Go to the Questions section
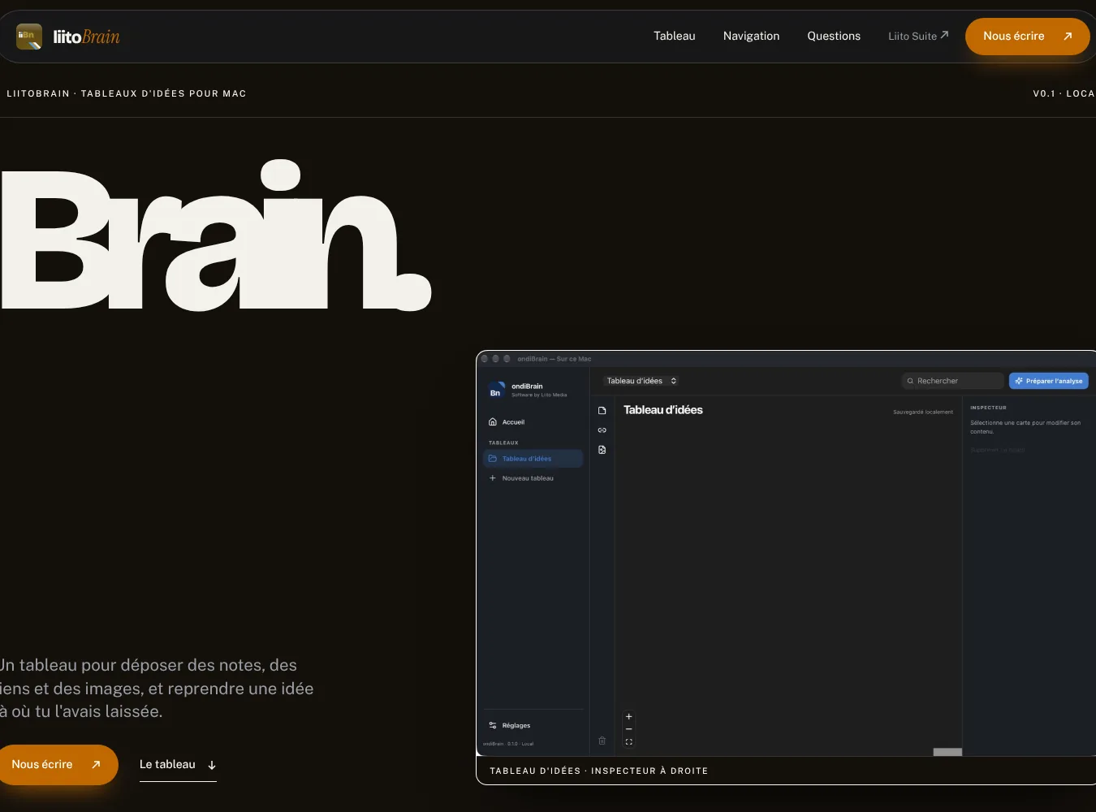This screenshot has width=1096, height=812. tap(834, 37)
